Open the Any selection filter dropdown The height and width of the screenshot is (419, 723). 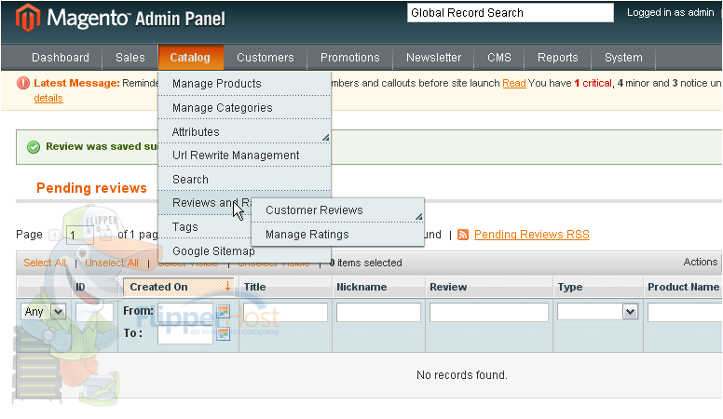pyautogui.click(x=43, y=312)
